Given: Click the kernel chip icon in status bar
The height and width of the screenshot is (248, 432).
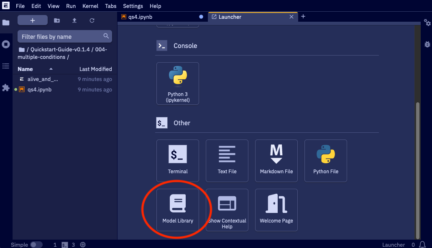Looking at the screenshot, I should point(83,244).
